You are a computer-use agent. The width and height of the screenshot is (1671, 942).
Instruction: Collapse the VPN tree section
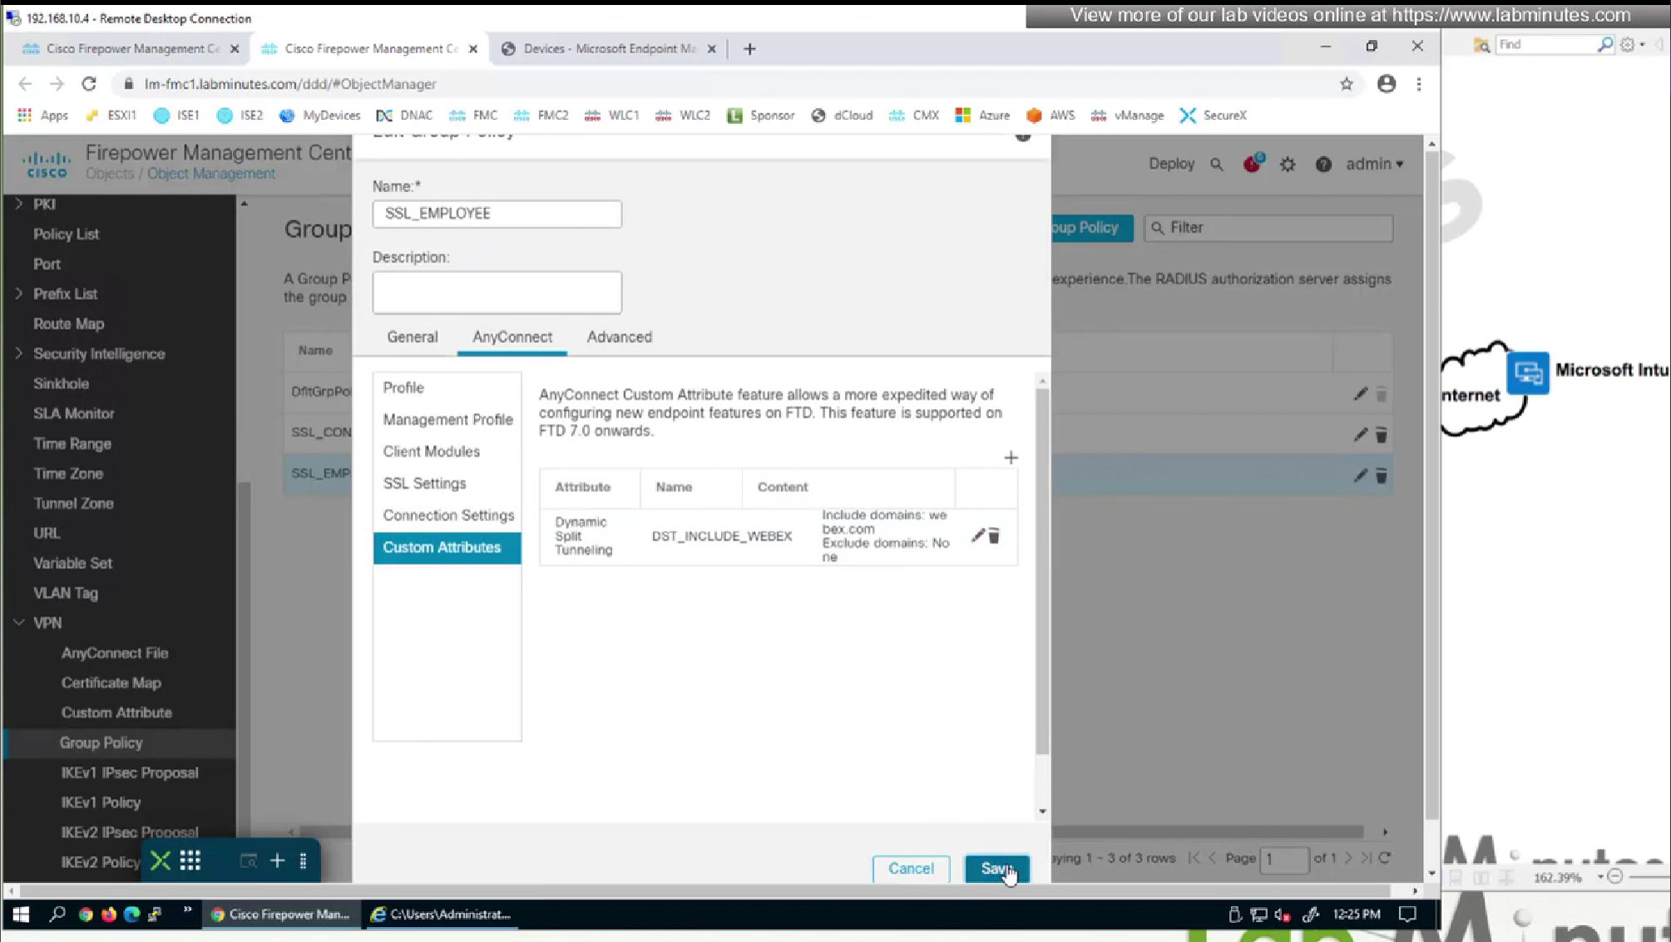[19, 623]
